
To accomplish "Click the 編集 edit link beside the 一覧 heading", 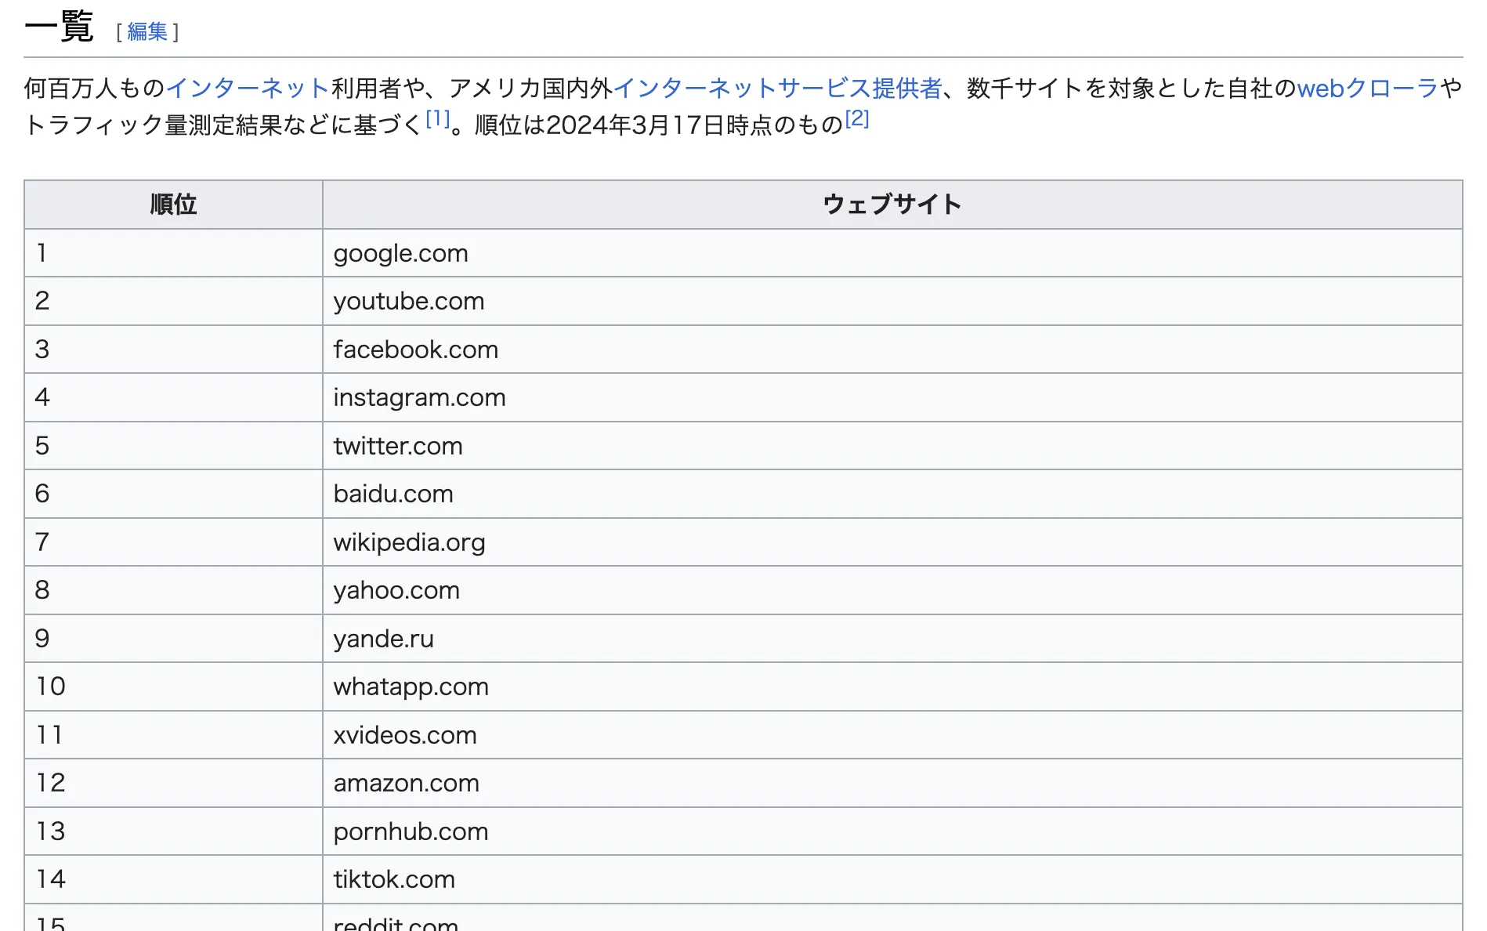I will pyautogui.click(x=147, y=31).
